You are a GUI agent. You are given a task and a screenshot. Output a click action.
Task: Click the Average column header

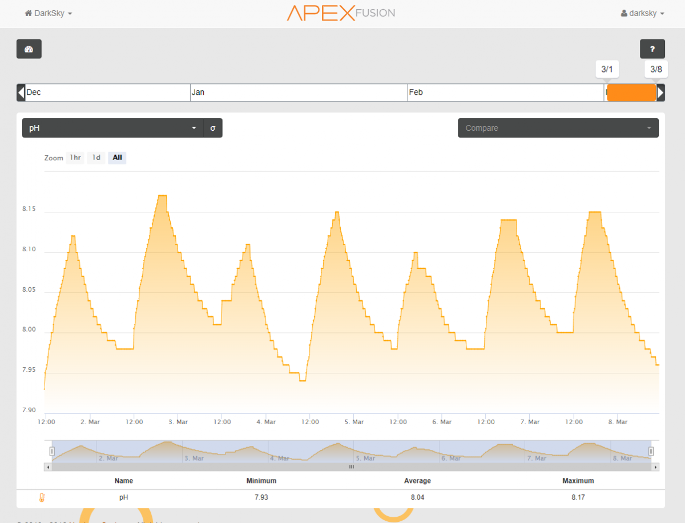tap(417, 481)
